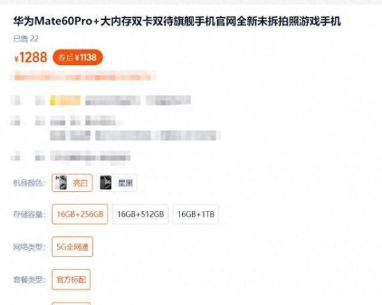
Task: Click the partially visible option at the bottom
Action: pos(71,304)
